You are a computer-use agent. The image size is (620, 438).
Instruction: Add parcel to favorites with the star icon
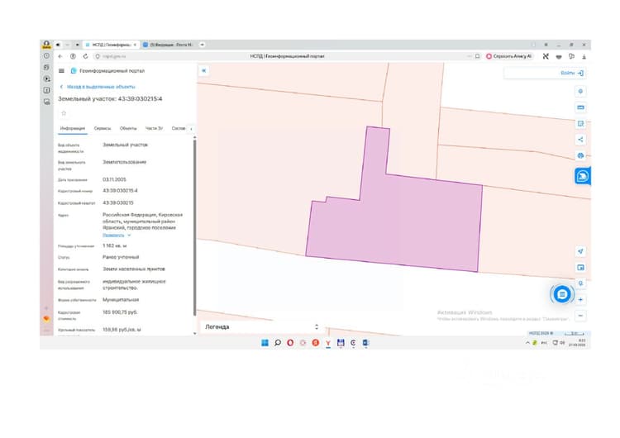click(x=64, y=113)
